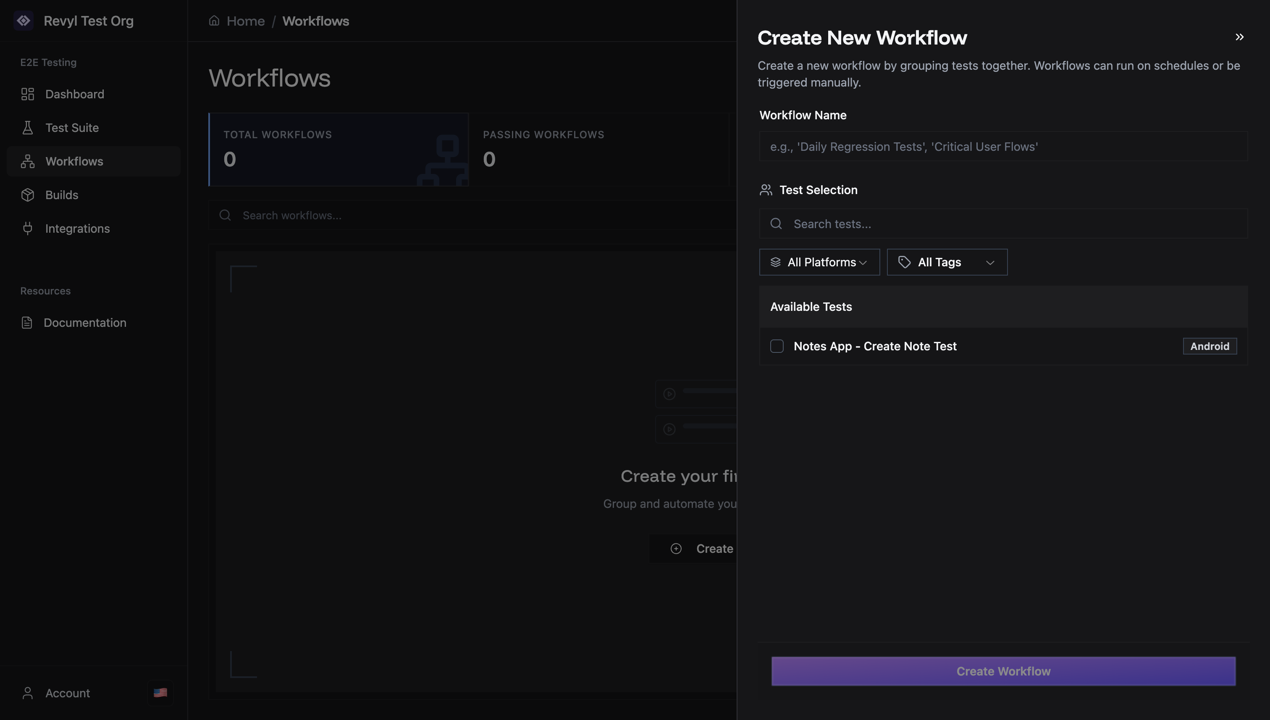This screenshot has width=1270, height=720.
Task: Open the Workflows section icon
Action: (x=27, y=161)
